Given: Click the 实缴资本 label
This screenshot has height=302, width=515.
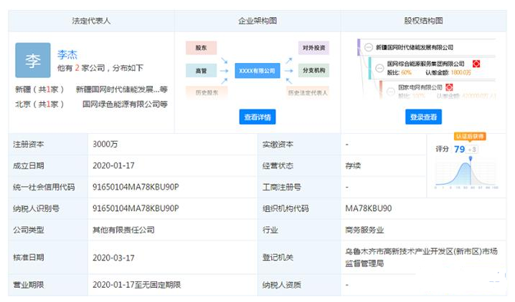Looking at the screenshot, I should tap(278, 144).
